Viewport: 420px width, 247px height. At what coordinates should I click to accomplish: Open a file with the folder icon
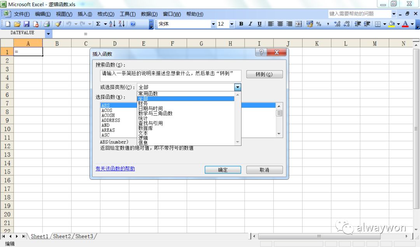click(17, 24)
